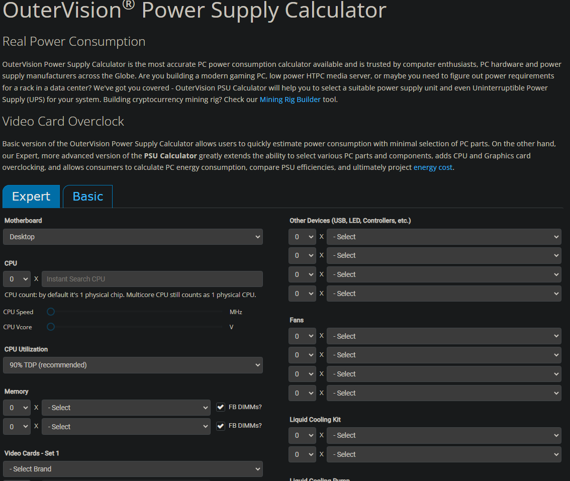Expand the last Fans Select dropdown

pyautogui.click(x=443, y=393)
